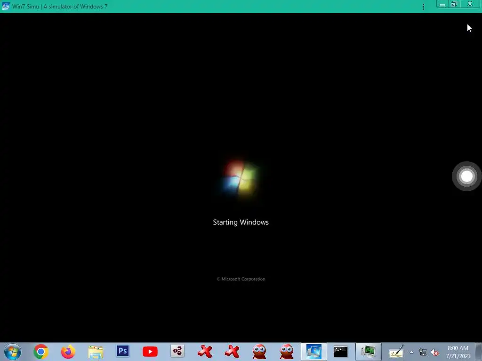Screen dimensions: 482x361
Task: Open the pen and tablet input icon
Action: tap(396, 352)
